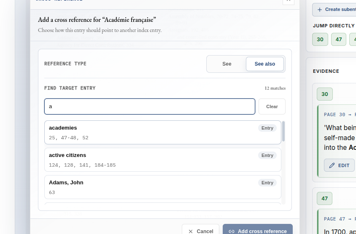The image size is (356, 234).
Task: Close the cross reference dialog
Action: point(289,1)
